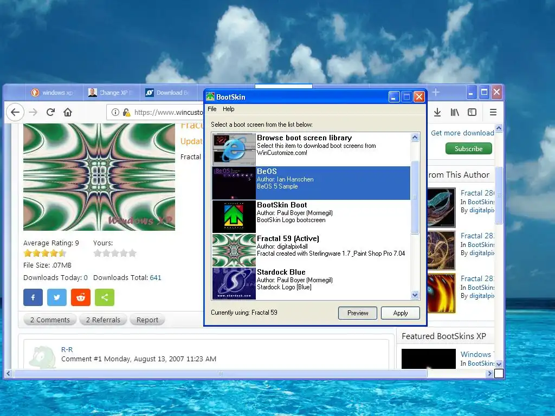Open the Help menu in BootSkin

tap(228, 109)
